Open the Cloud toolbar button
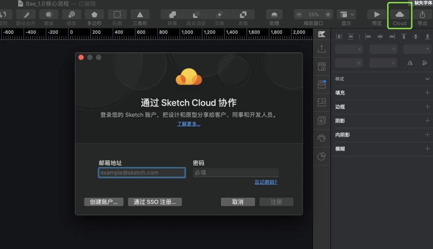This screenshot has height=249, width=433. click(400, 15)
